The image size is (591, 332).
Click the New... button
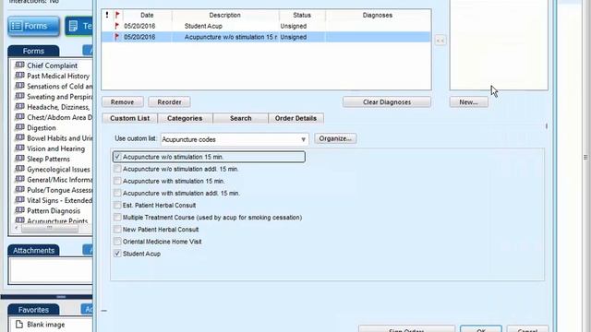(468, 102)
